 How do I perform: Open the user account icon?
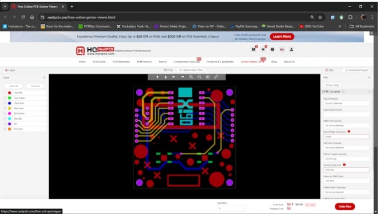coord(291,49)
